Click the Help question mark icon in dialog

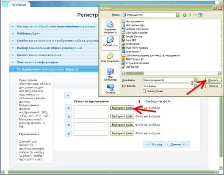tap(215, 8)
